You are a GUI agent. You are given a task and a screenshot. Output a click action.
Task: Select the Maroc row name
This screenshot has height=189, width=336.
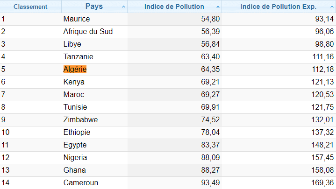(74, 94)
